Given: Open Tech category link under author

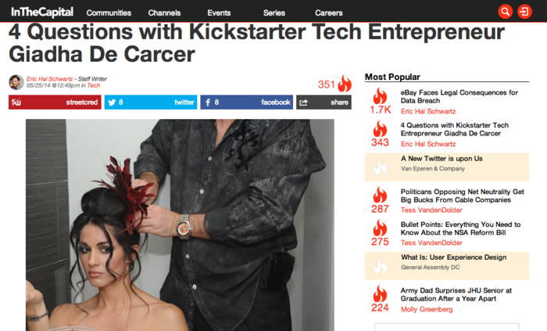Looking at the screenshot, I should click(x=94, y=85).
